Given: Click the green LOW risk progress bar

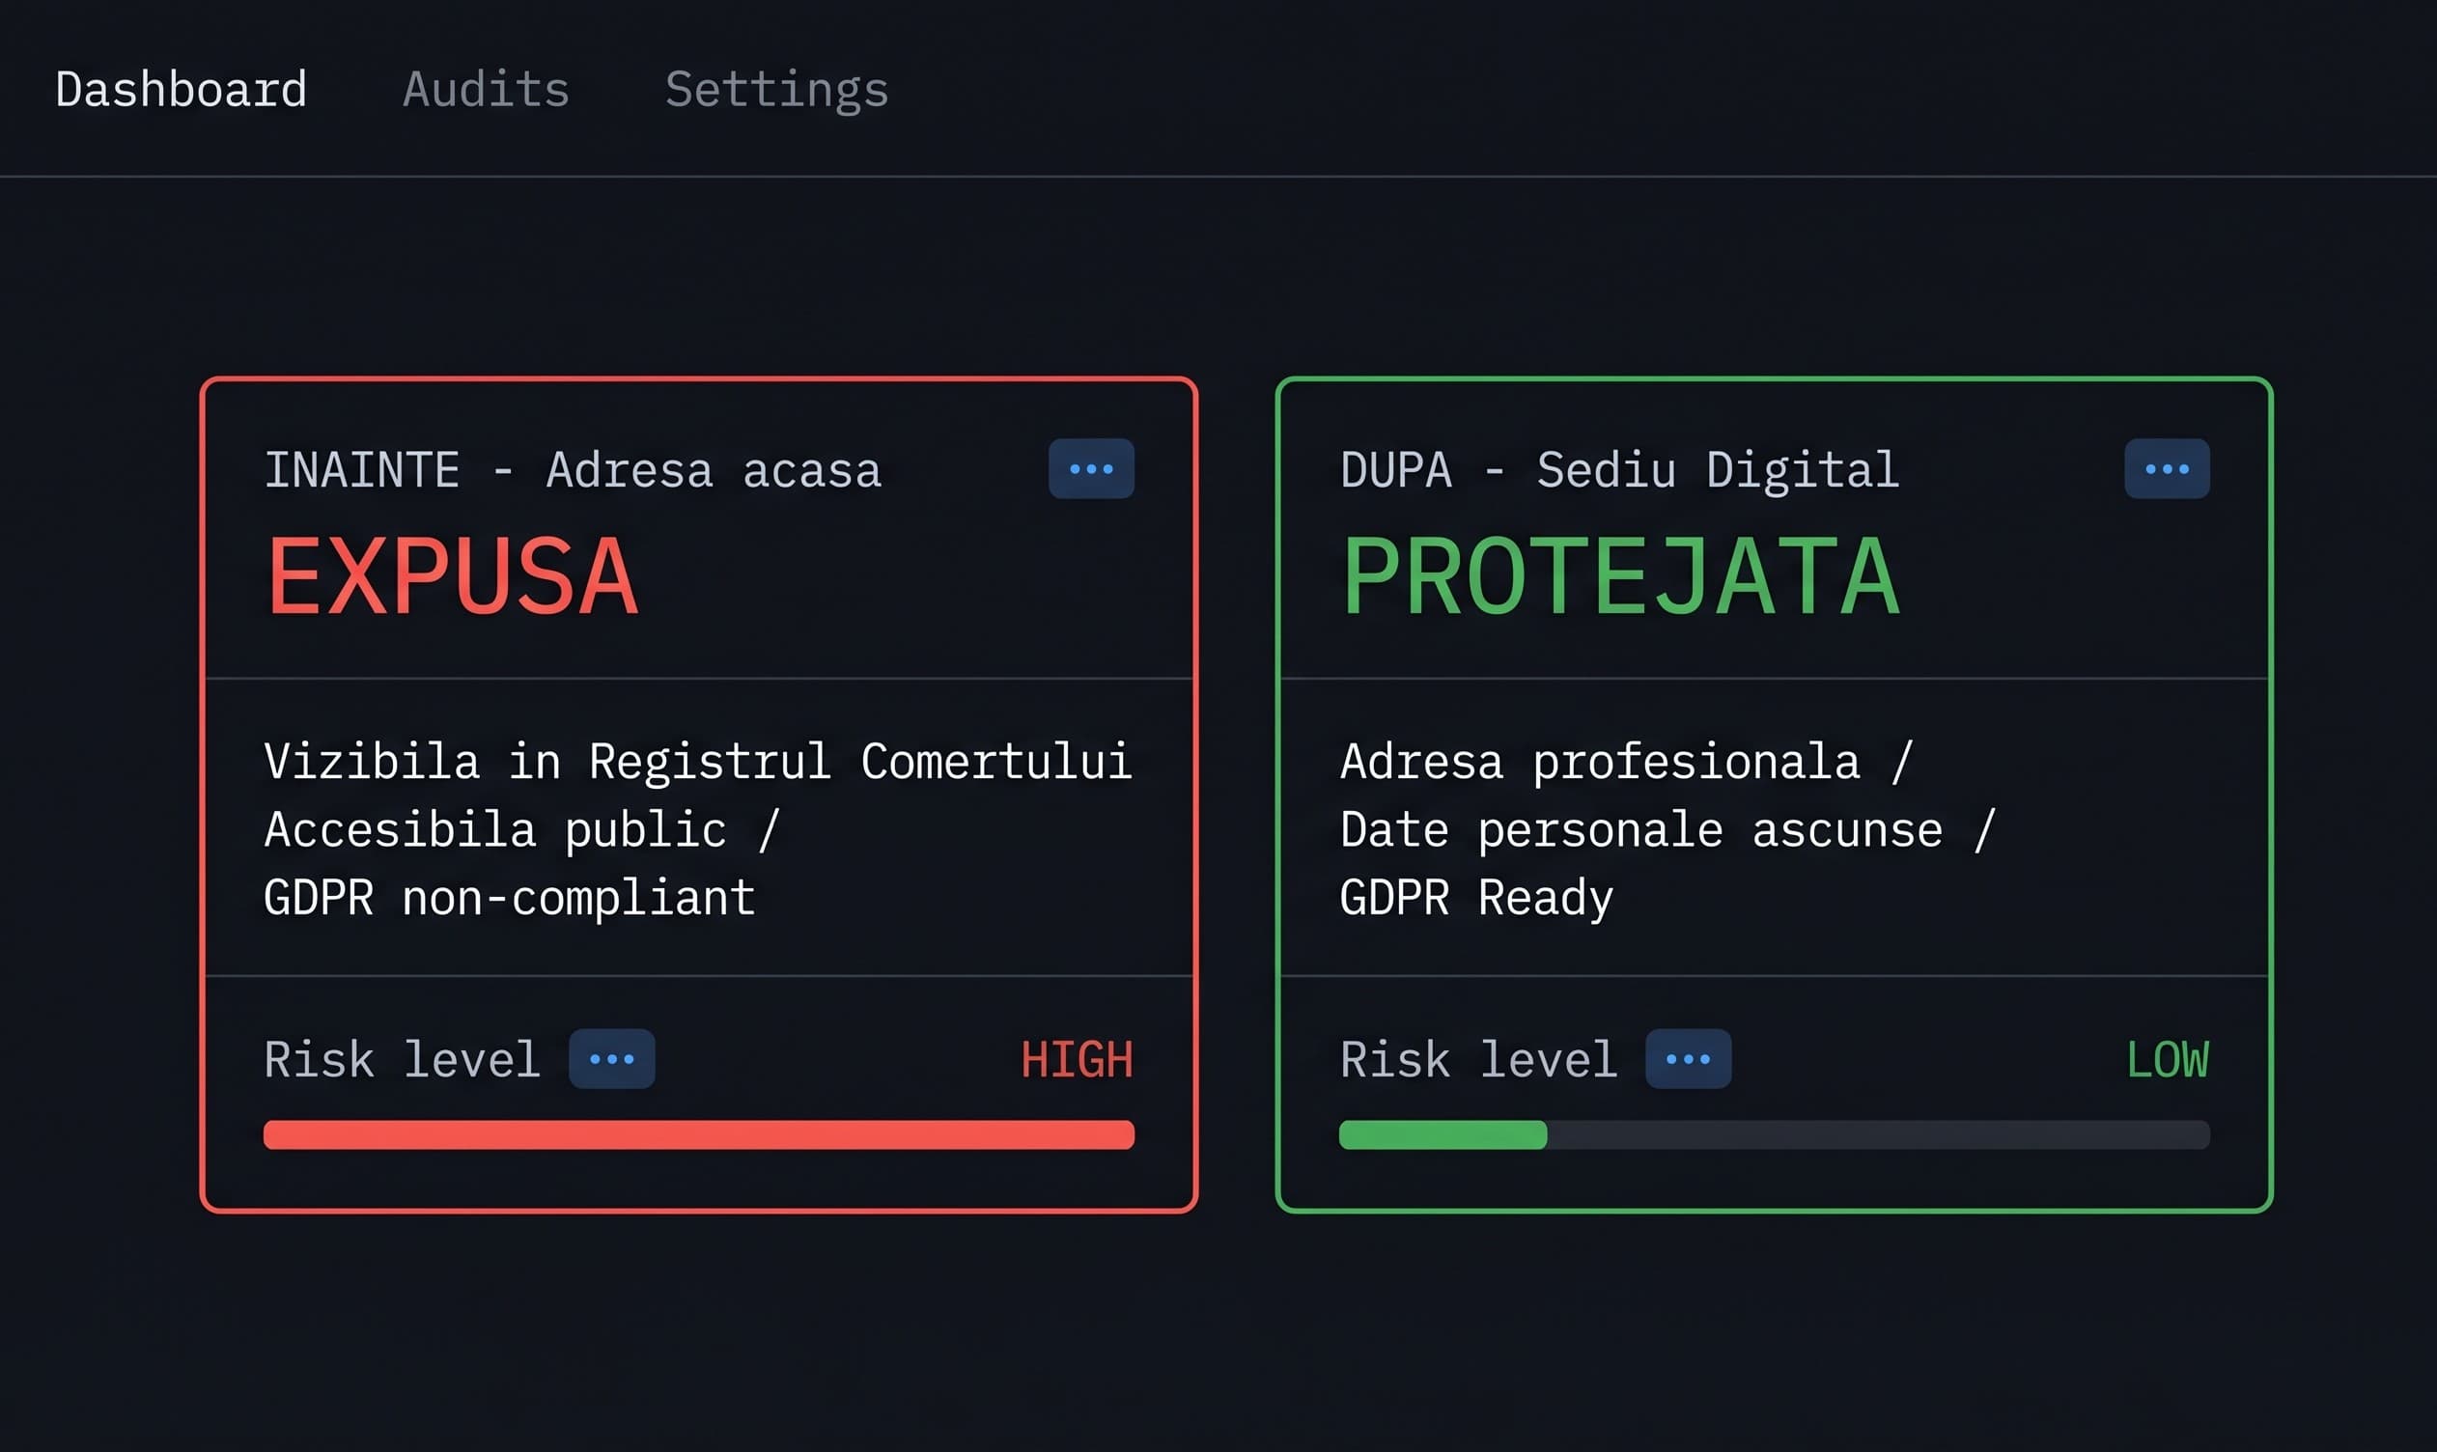Looking at the screenshot, I should click(1774, 1135).
